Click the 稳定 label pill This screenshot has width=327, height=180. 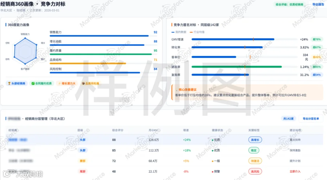(254, 150)
